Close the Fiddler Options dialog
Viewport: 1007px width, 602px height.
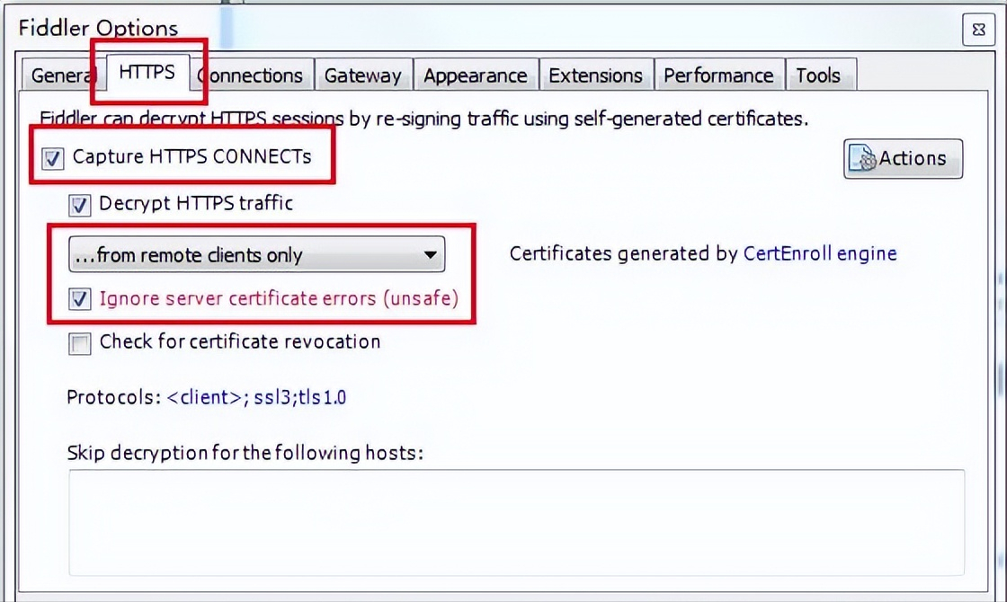click(x=979, y=31)
